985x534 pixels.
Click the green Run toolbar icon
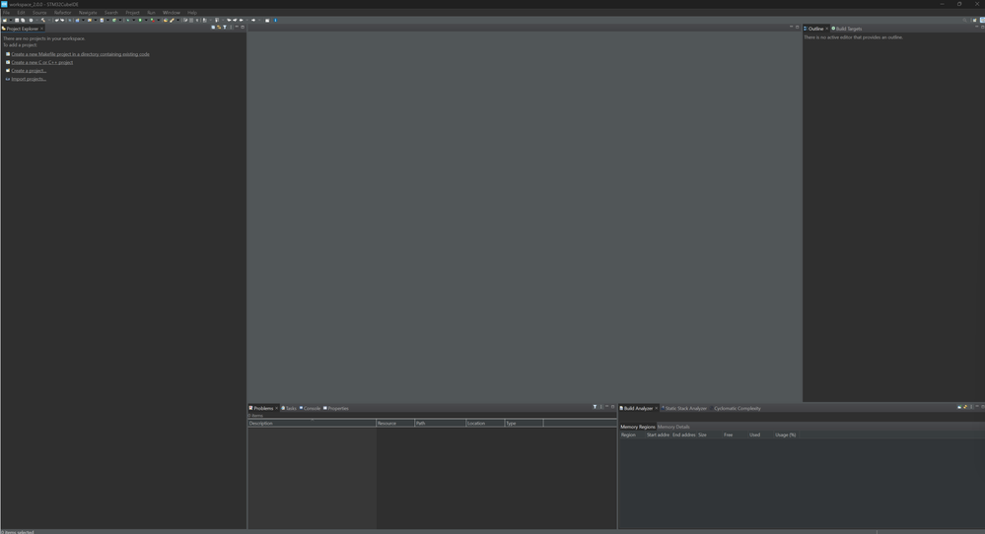point(140,20)
